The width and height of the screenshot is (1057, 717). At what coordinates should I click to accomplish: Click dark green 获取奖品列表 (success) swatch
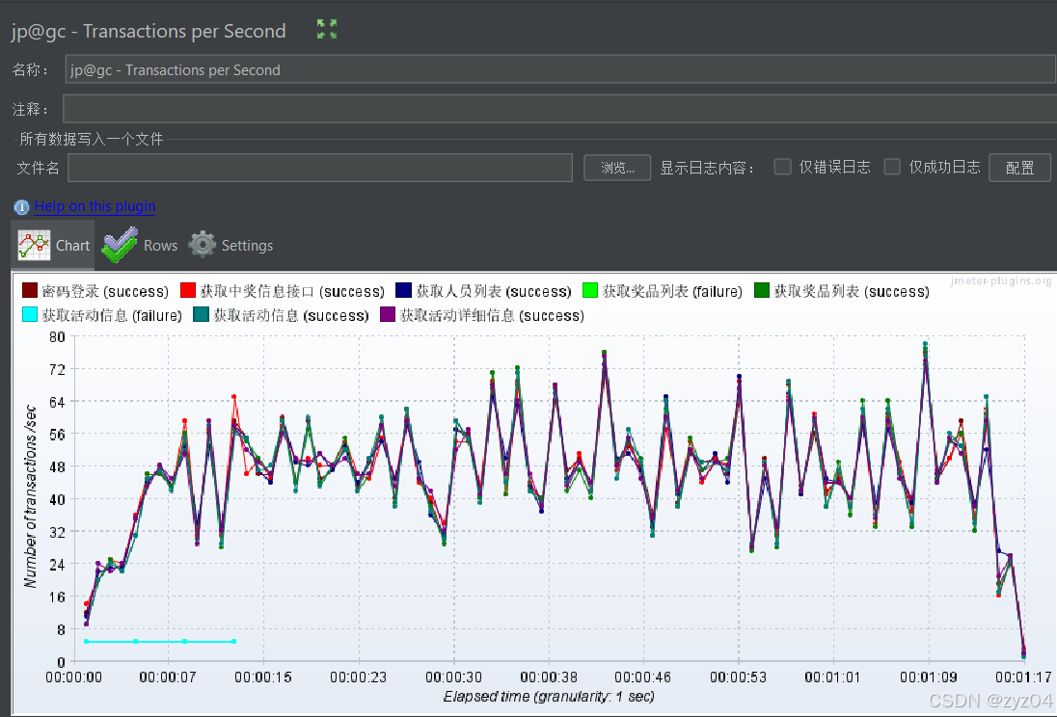(762, 290)
